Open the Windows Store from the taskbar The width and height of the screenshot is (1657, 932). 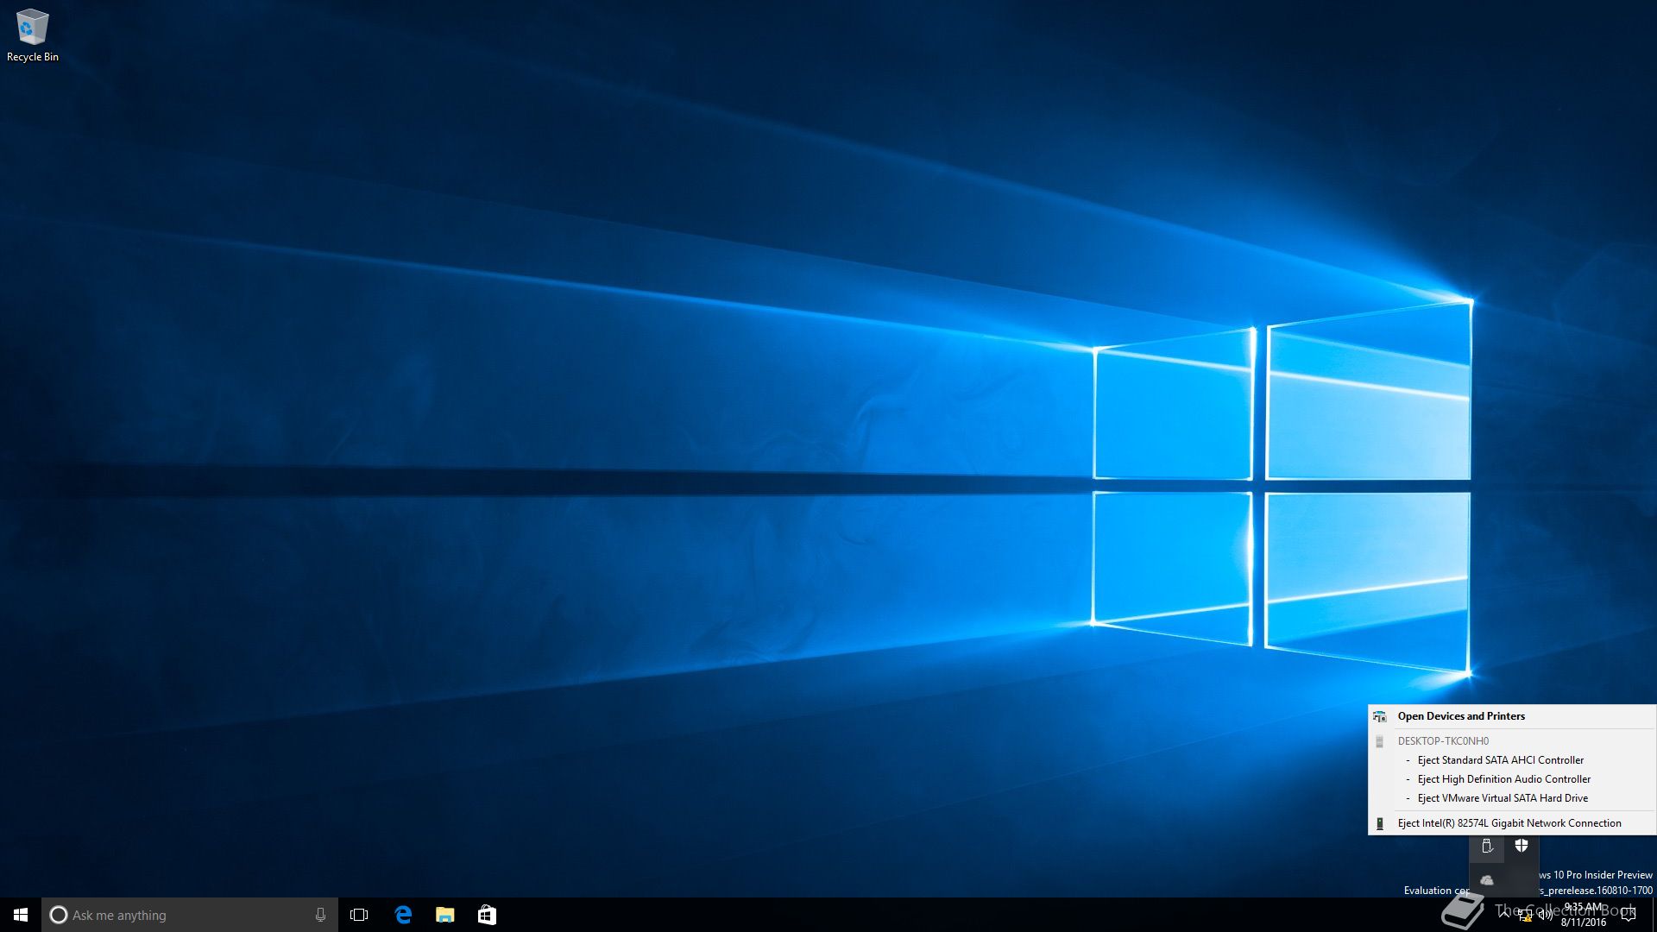487,915
